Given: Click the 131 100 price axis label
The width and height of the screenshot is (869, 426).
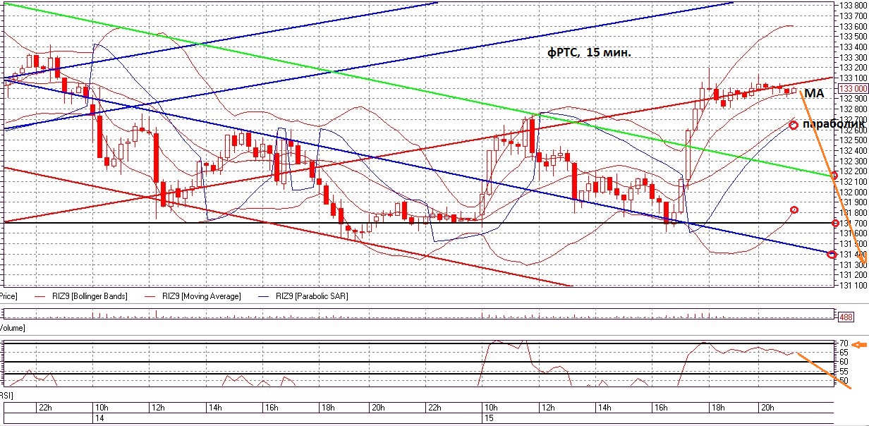Looking at the screenshot, I should pos(852,285).
